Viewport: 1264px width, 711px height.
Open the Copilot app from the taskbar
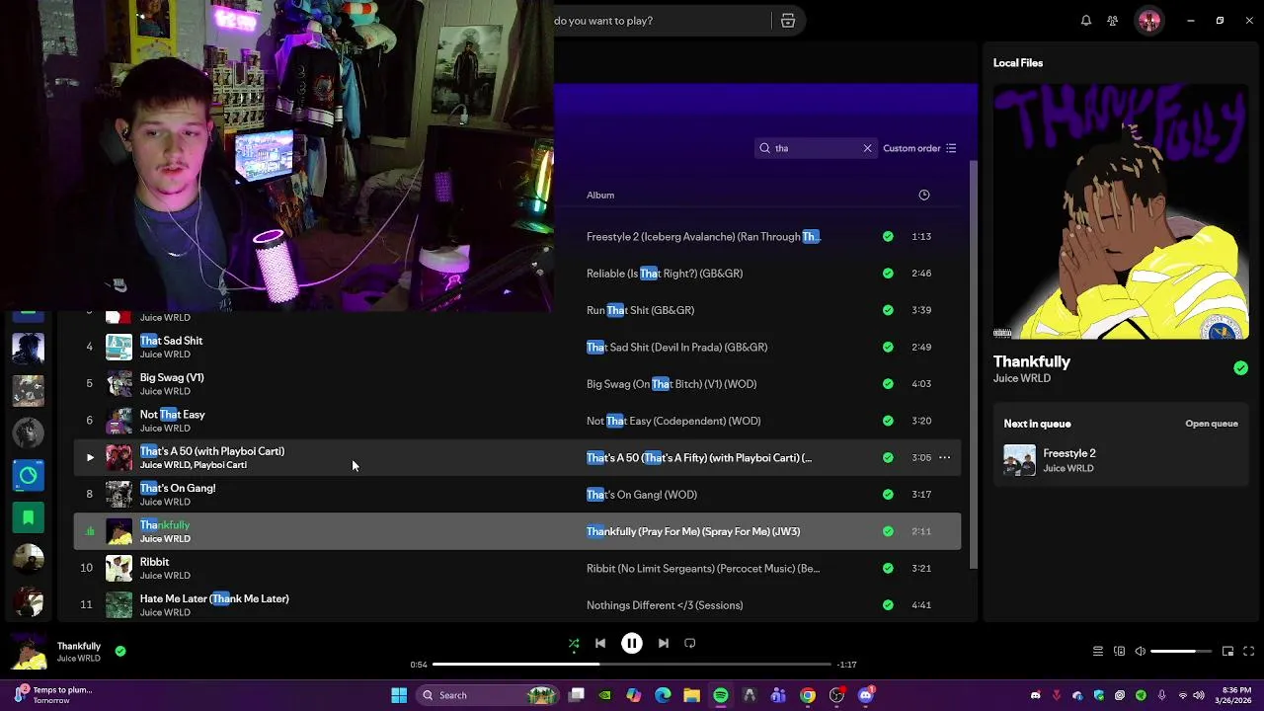pos(634,695)
